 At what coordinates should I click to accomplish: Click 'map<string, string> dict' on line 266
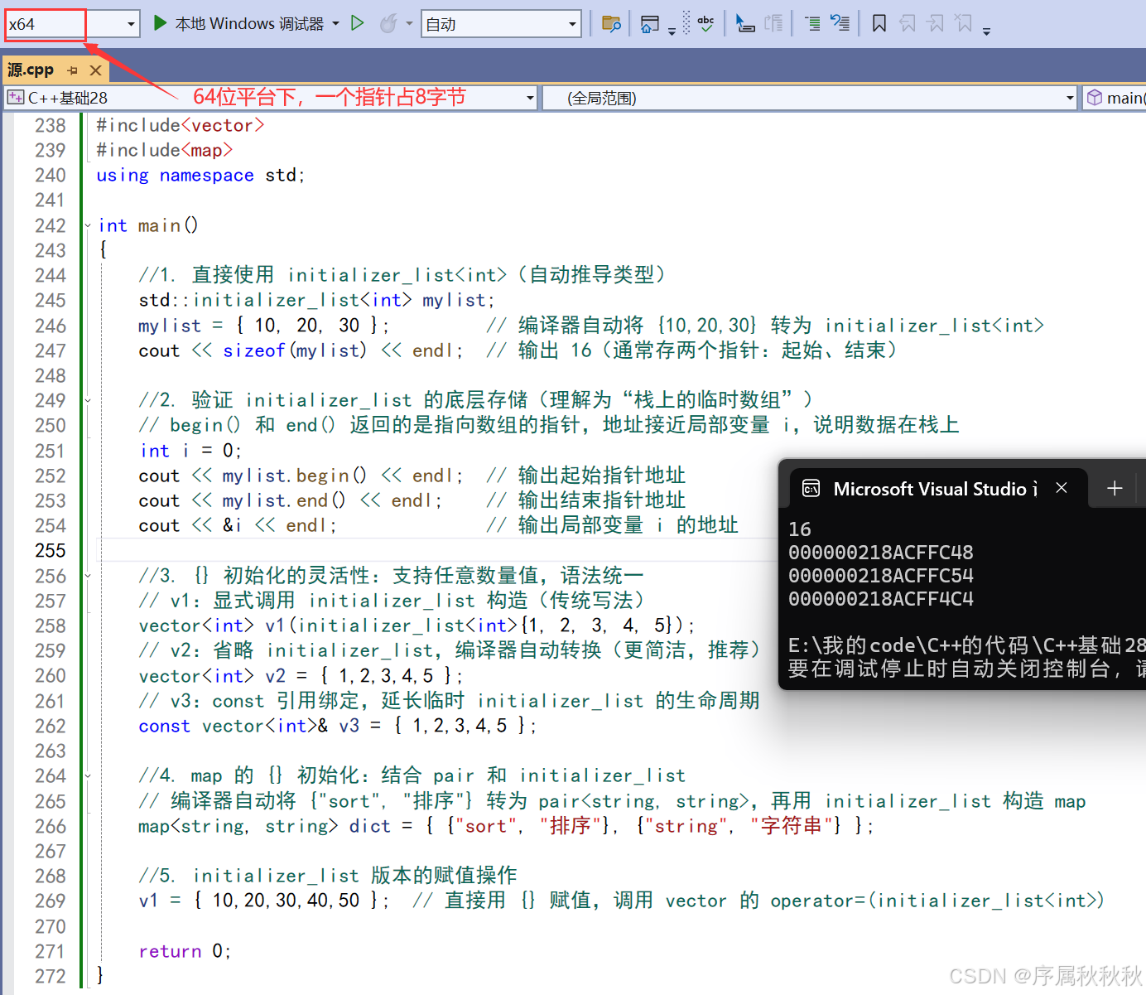(265, 826)
